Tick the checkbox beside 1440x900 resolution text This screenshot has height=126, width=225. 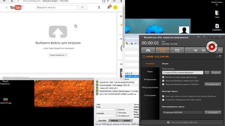(144, 56)
